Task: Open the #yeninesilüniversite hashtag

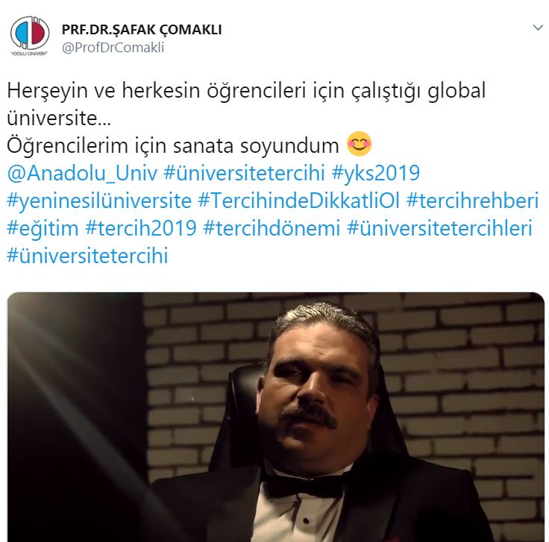Action: point(99,201)
